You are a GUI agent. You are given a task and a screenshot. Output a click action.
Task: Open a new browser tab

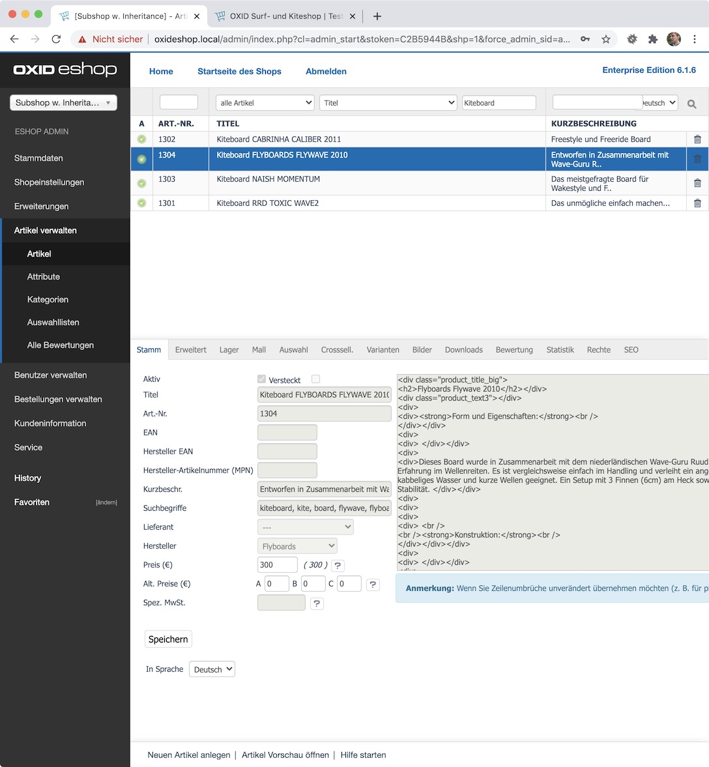point(377,16)
